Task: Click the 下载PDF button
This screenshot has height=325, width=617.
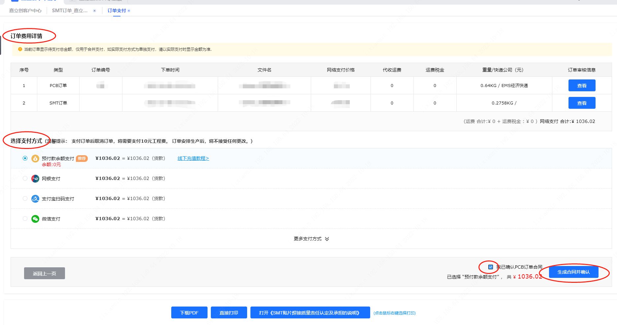Action: [x=189, y=313]
